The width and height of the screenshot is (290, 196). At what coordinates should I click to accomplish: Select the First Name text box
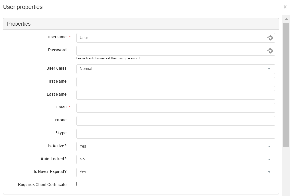[x=176, y=82]
